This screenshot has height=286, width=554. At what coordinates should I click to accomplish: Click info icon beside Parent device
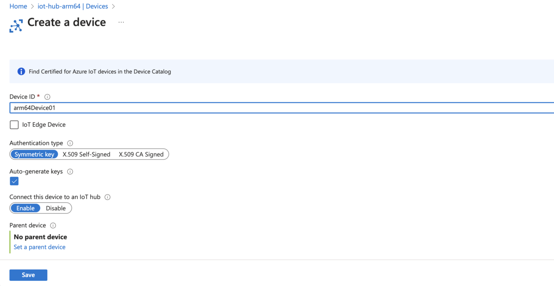tap(53, 226)
